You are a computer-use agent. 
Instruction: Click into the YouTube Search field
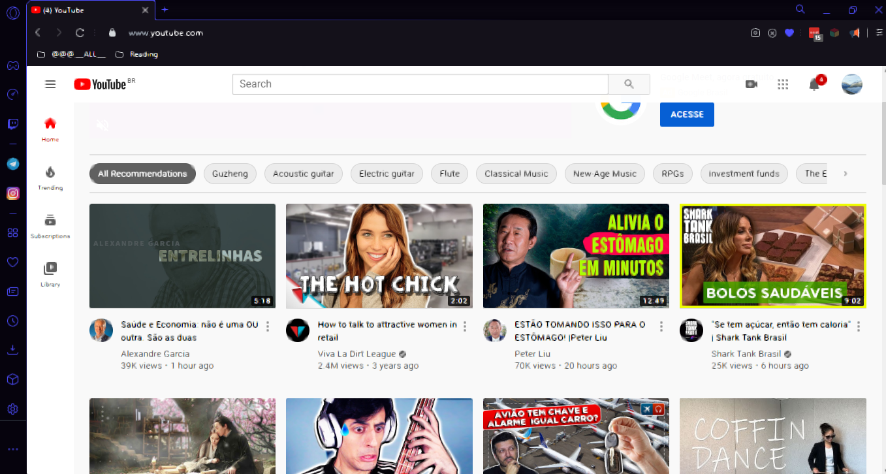pyautogui.click(x=420, y=84)
